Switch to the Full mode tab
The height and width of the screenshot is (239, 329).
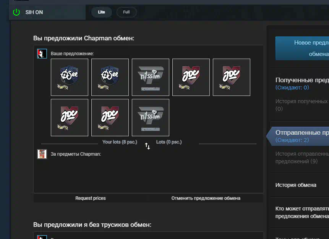point(126,12)
